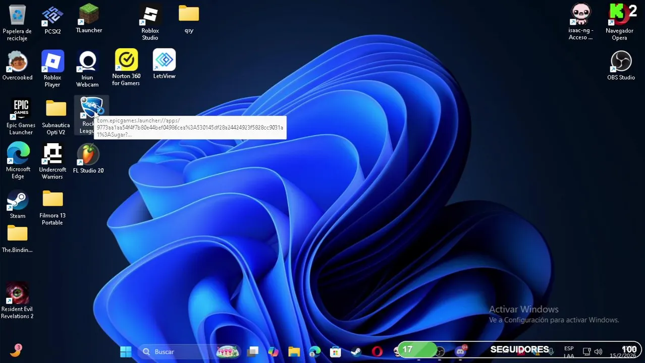645x363 pixels.
Task: Open the Windows Start menu
Action: coord(126,351)
